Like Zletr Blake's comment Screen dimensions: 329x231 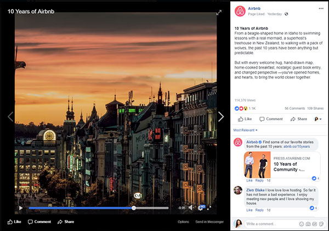249,210
